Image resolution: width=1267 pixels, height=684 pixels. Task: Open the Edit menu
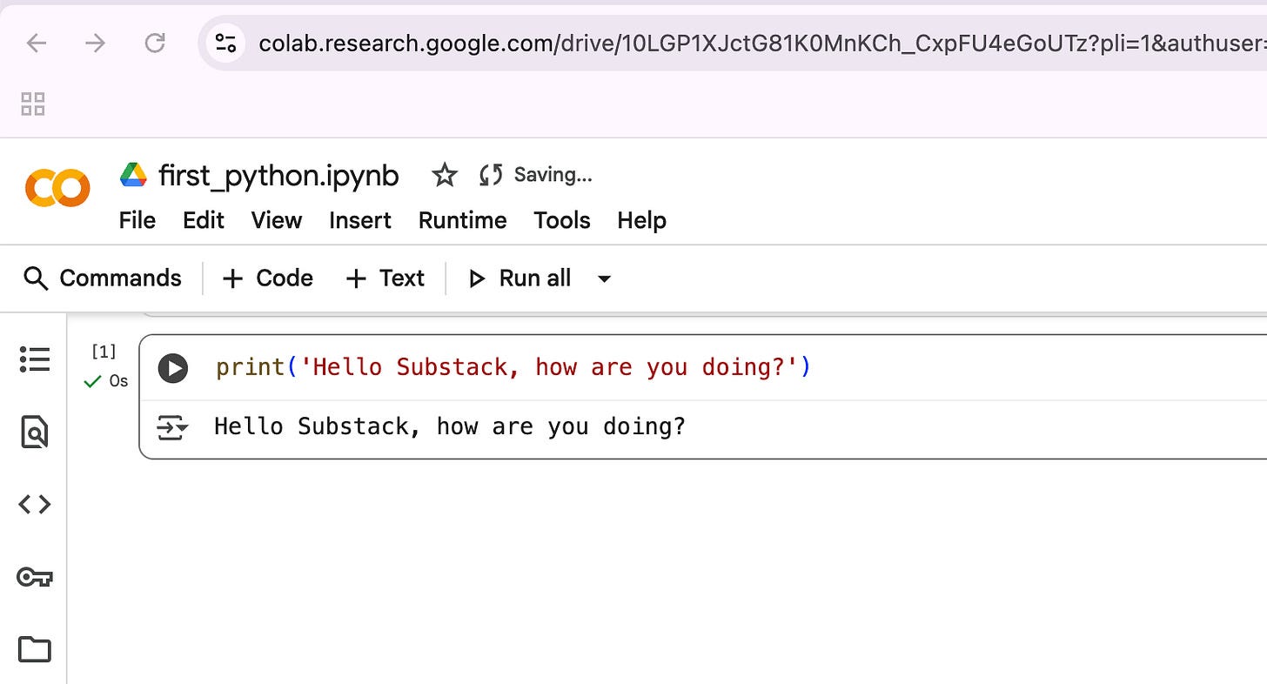pyautogui.click(x=204, y=221)
